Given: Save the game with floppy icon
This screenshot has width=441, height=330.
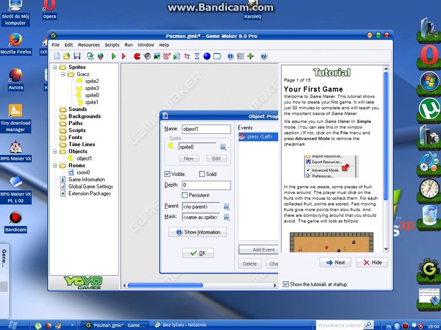Looking at the screenshot, I should (x=77, y=56).
